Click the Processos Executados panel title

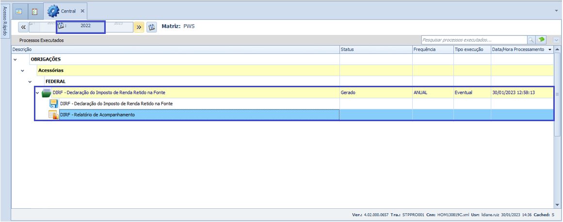[x=42, y=41]
